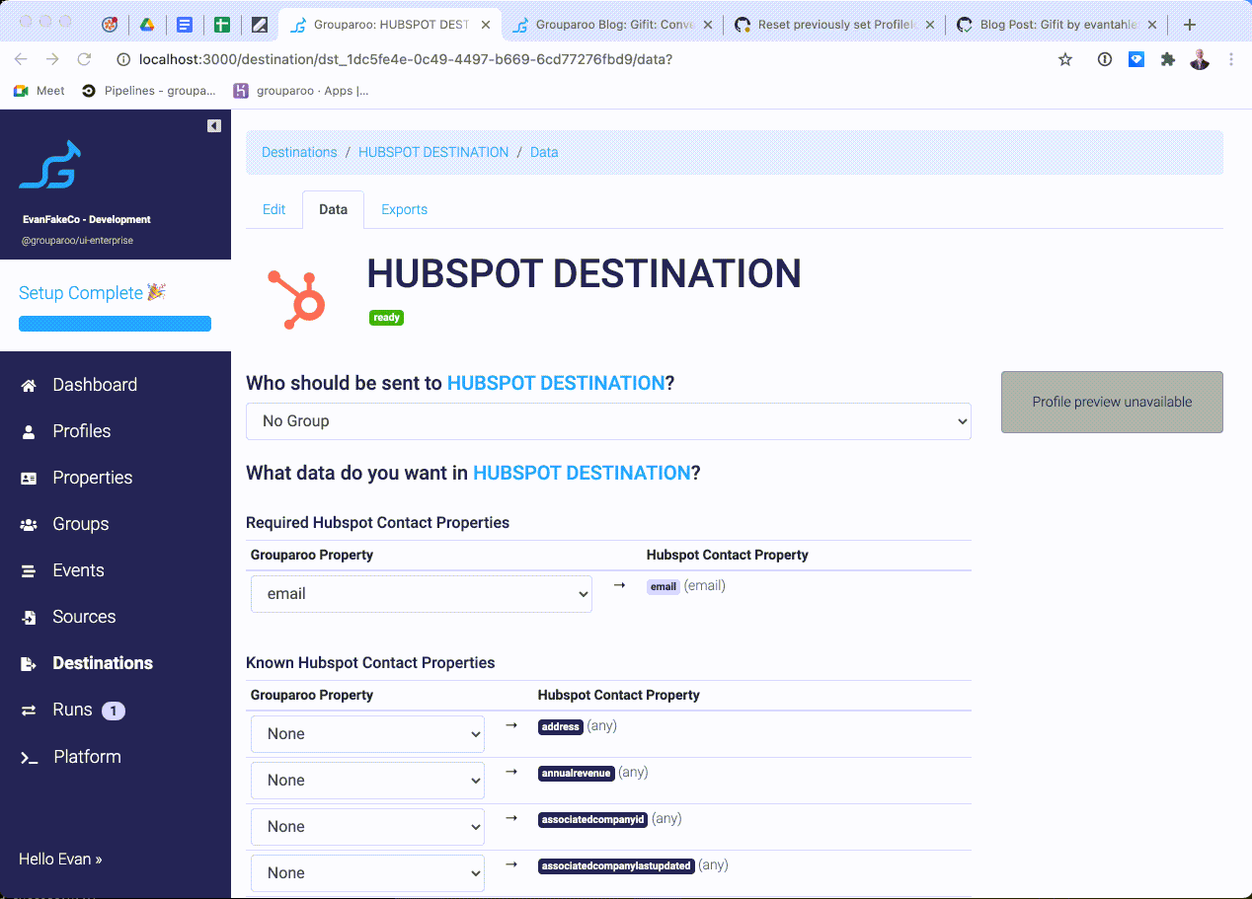
Task: Click the HubSpot logo icon
Action: pyautogui.click(x=297, y=298)
